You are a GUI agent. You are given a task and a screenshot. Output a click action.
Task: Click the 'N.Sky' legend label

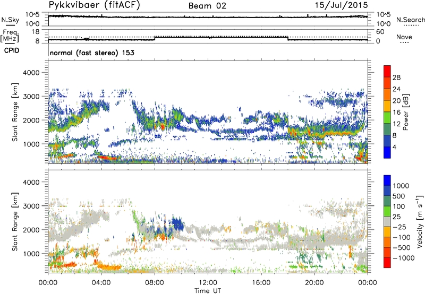coord(10,20)
